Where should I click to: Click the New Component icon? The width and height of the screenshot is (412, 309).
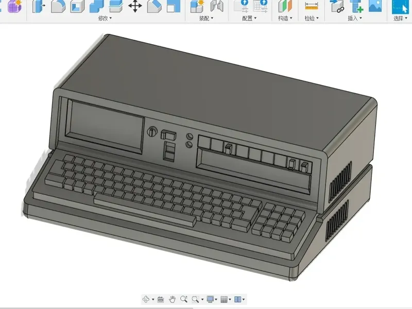click(x=197, y=6)
